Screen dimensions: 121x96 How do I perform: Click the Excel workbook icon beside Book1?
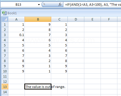(4, 13)
